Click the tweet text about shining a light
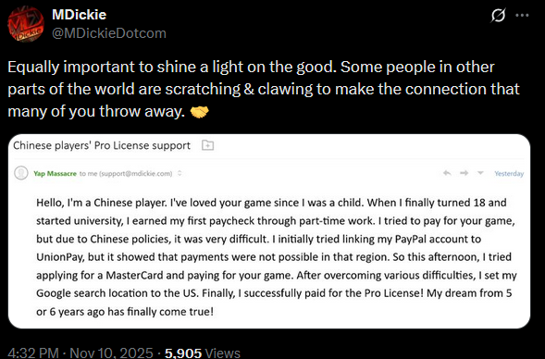545x359 pixels. pos(264,89)
